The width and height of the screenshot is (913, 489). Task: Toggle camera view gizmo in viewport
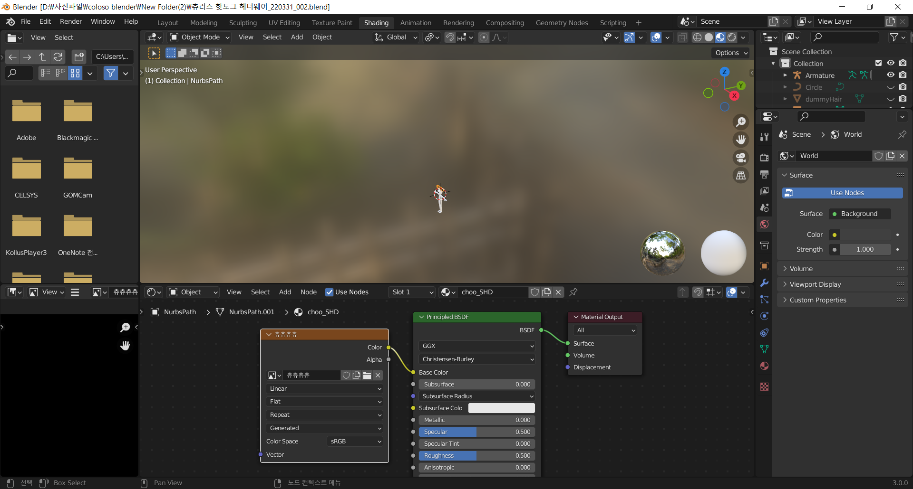point(741,158)
